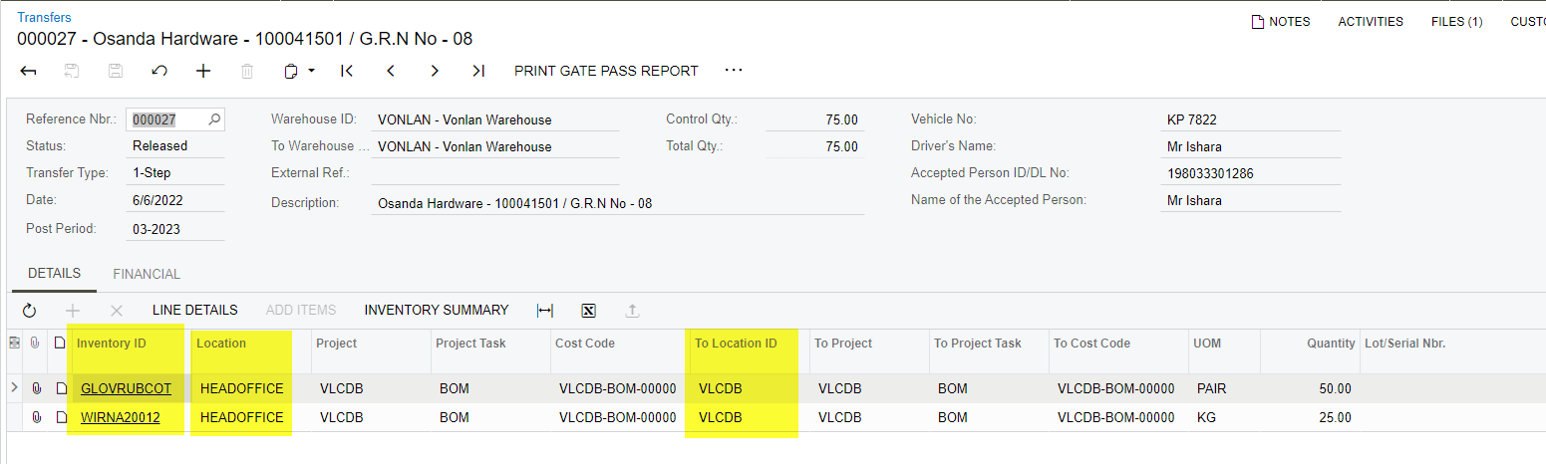Click the grid delete row X icon

click(117, 311)
